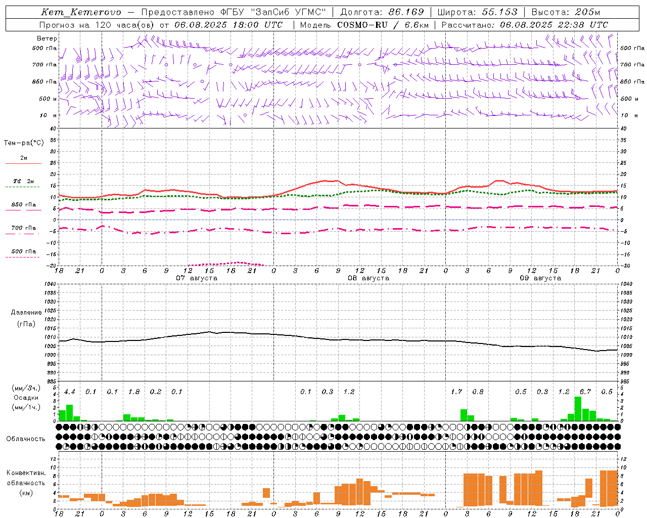Viewport: 647px width, 518px height.
Task: Click the station title Kem_Kemerovo
Action: click(81, 12)
